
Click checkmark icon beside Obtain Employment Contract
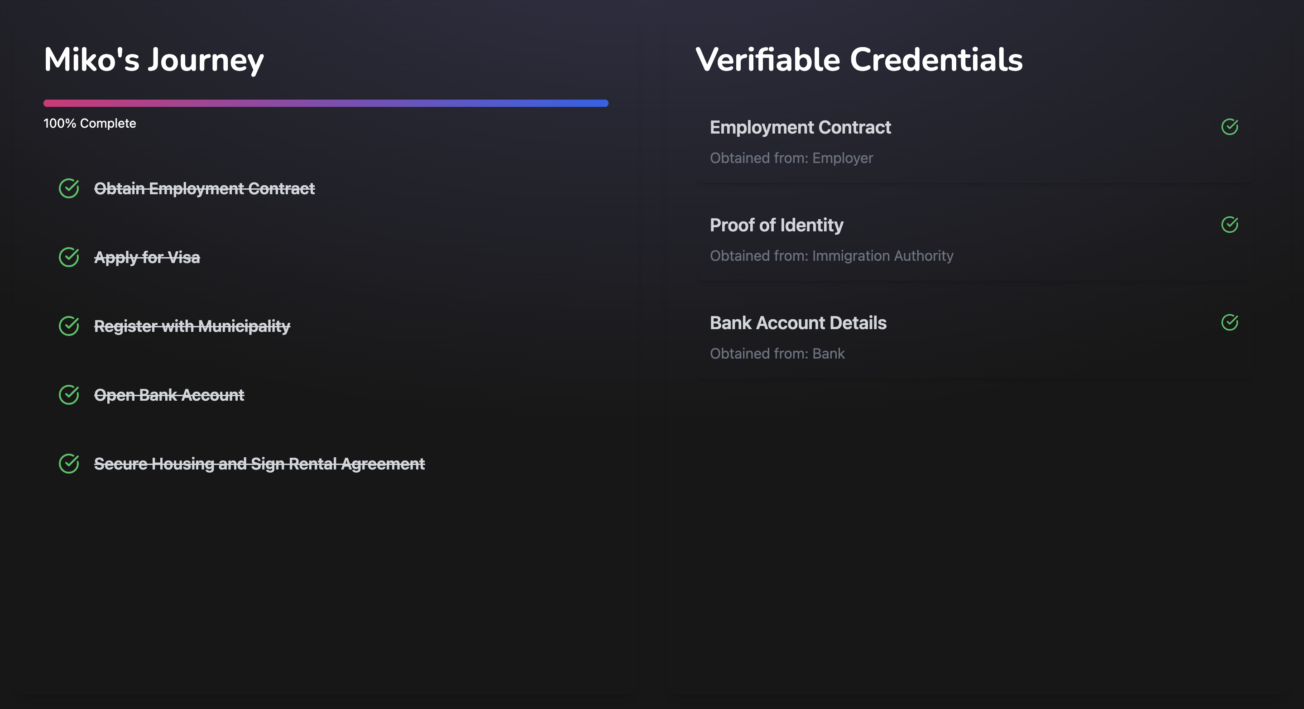(69, 188)
